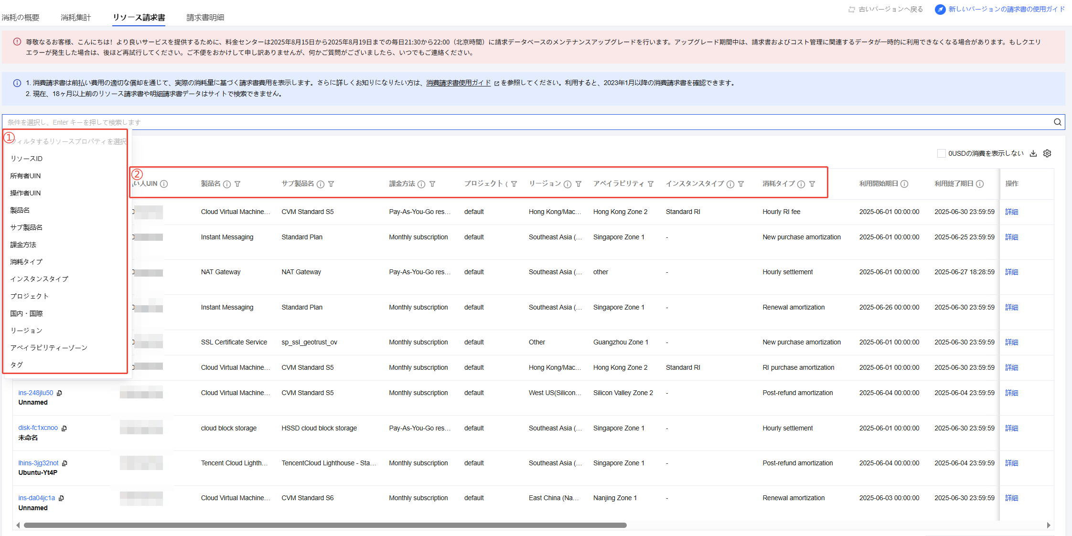Copy resource ID ins-248jlu50 with the copy icon
This screenshot has height=536, width=1072.
[60, 393]
